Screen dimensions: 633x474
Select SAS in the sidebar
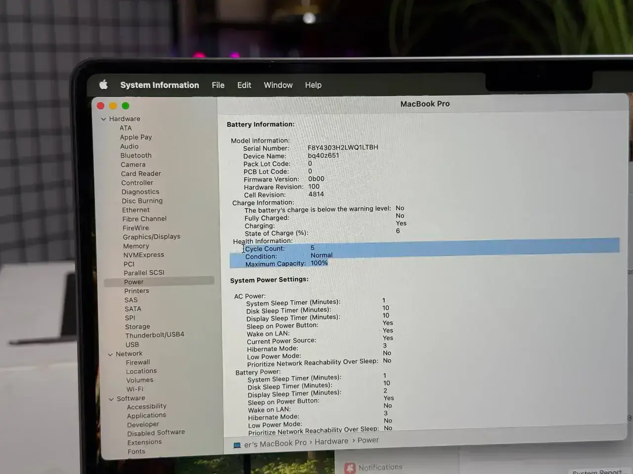[131, 300]
